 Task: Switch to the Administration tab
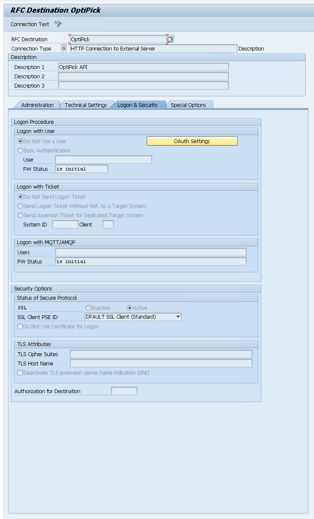point(38,105)
